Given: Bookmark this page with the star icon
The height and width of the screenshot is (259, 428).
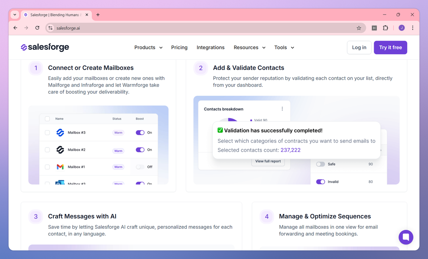Looking at the screenshot, I should point(359,28).
